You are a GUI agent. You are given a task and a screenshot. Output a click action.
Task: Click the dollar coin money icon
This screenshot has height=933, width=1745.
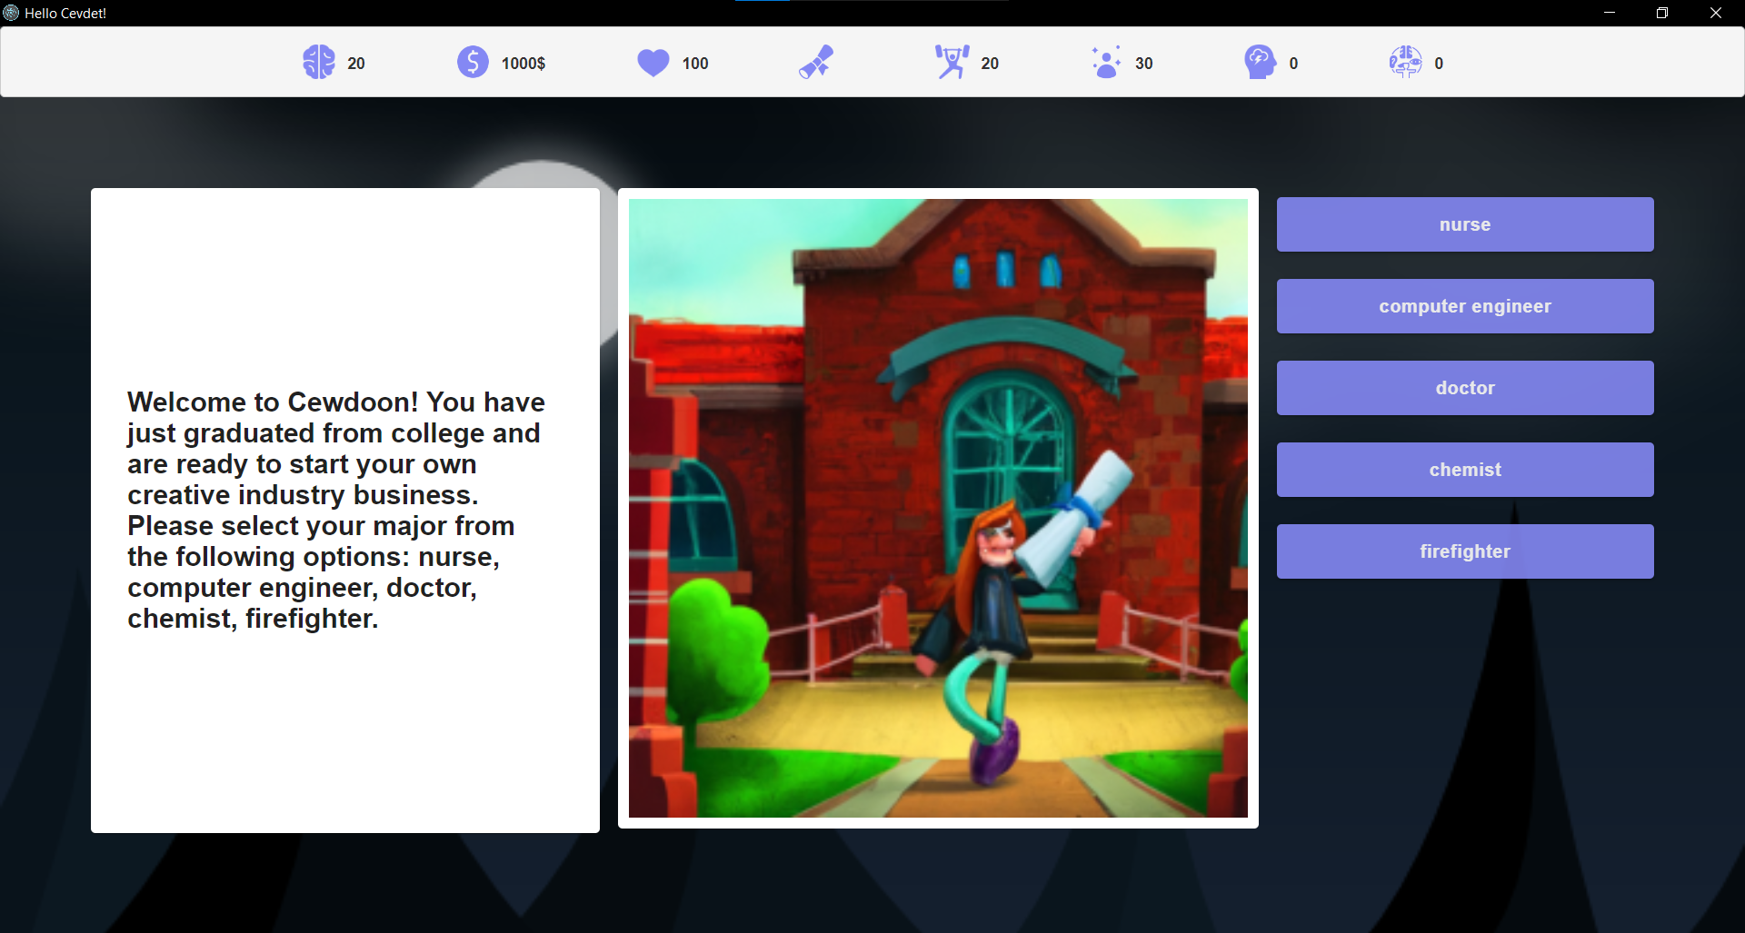pos(473,62)
